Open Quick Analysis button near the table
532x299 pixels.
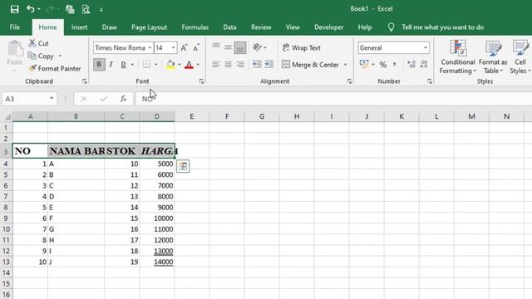183,166
